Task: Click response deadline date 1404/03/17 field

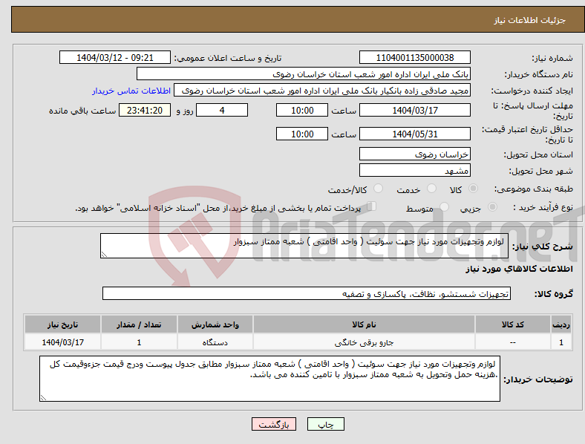Action: 414,110
